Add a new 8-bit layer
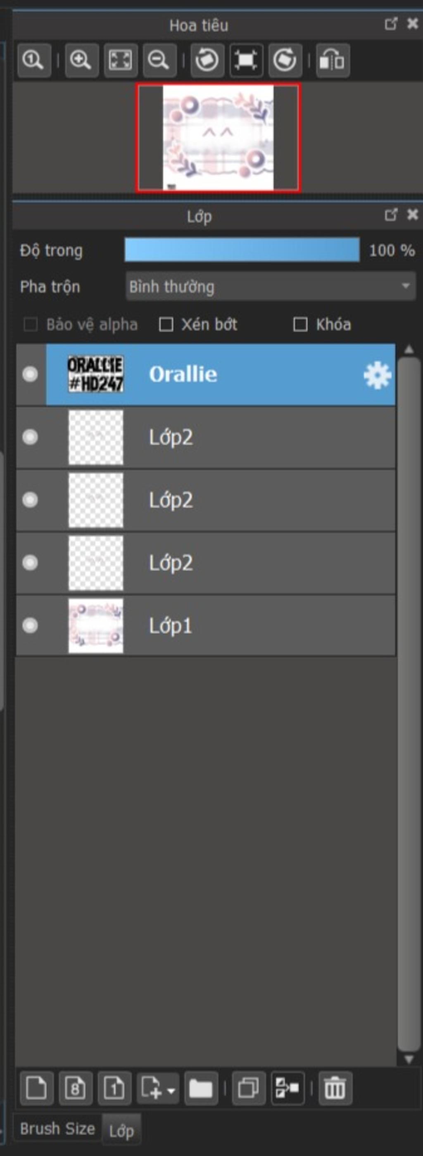423x1156 pixels. (75, 1088)
